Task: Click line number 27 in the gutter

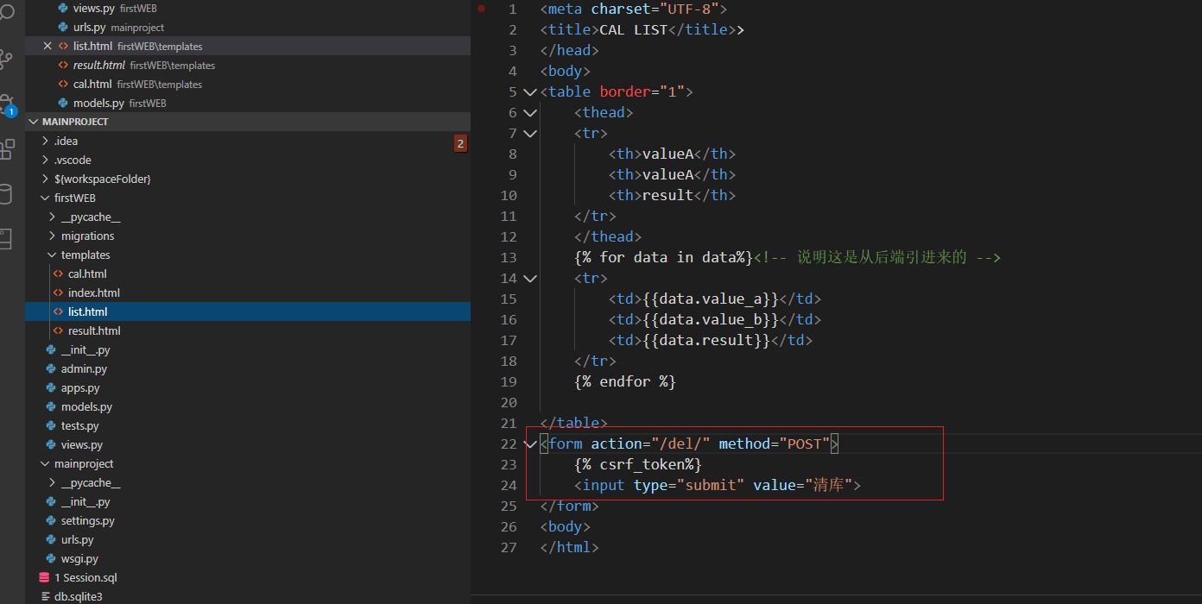Action: click(509, 547)
